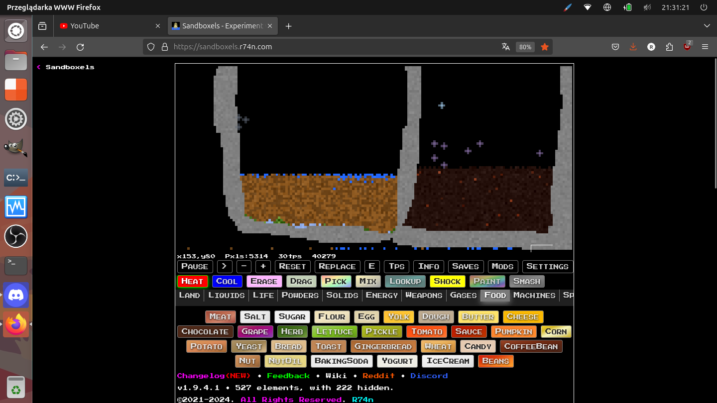Screen dimensions: 717x403
Task: Open the Firefox extensions puzzle icon
Action: tap(669, 47)
